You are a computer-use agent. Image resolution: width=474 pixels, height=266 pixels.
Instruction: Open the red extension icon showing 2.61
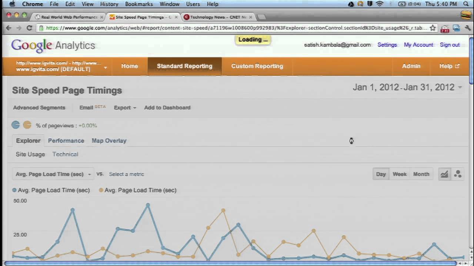click(x=445, y=28)
